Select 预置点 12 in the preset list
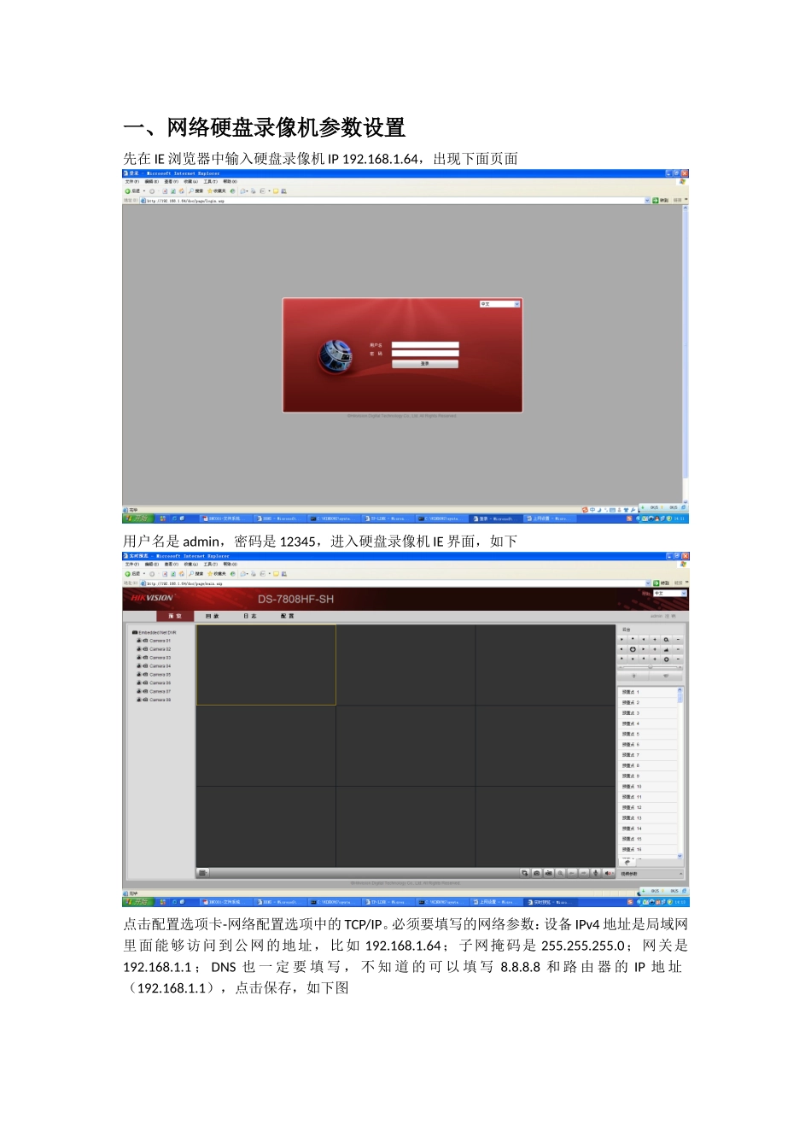 coord(648,807)
